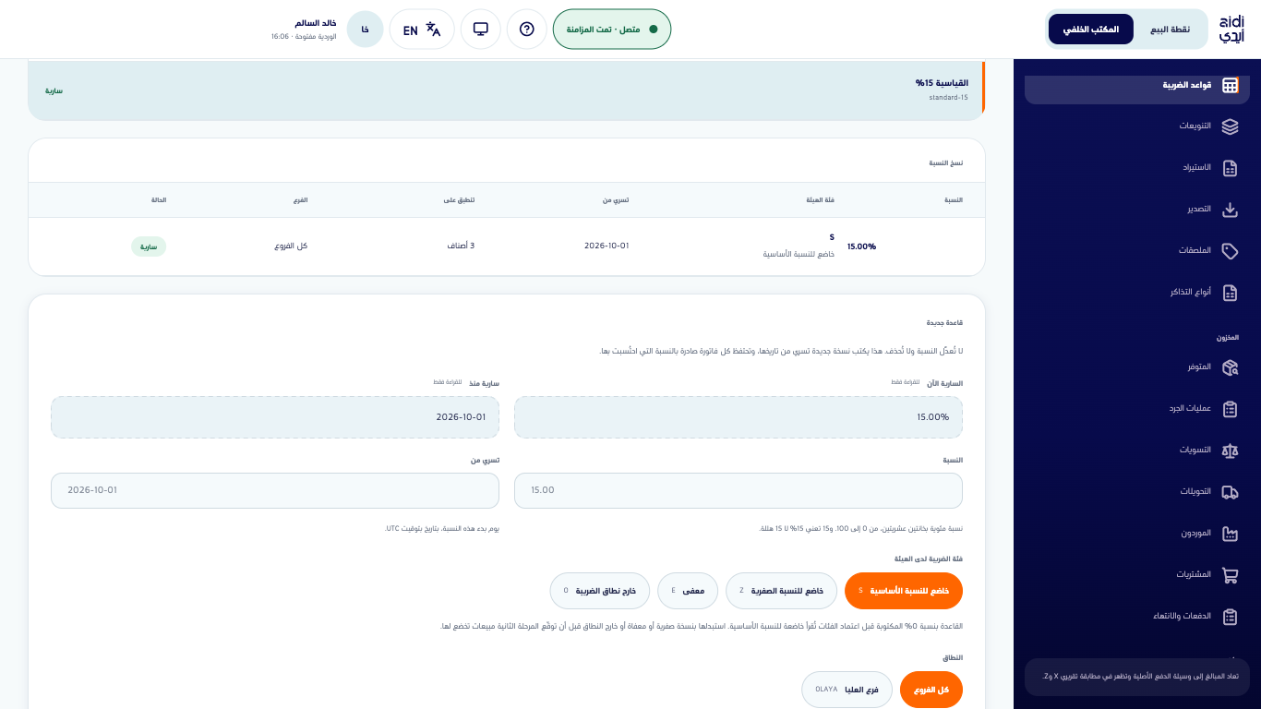Select the القياسية 15% rule card
The image size is (1261, 709).
[507, 90]
